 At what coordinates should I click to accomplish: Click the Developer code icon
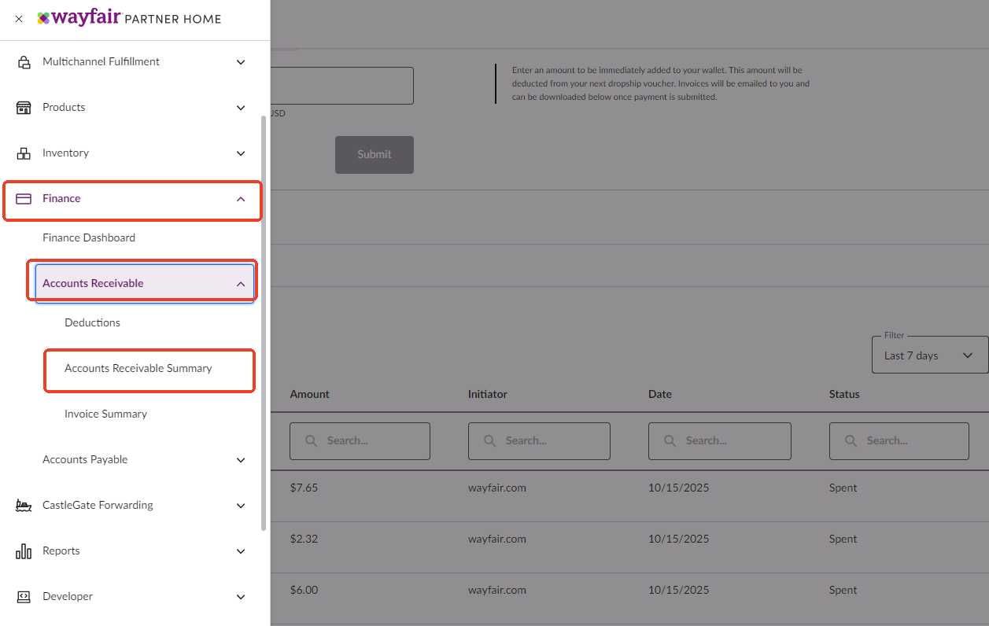[24, 597]
